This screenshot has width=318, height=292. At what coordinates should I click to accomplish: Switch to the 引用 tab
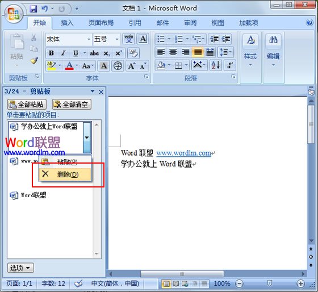135,23
